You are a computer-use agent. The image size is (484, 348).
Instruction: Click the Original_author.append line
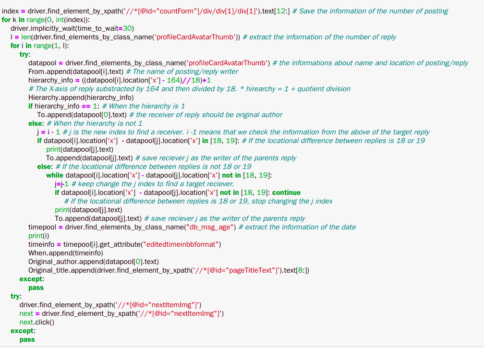click(93, 261)
